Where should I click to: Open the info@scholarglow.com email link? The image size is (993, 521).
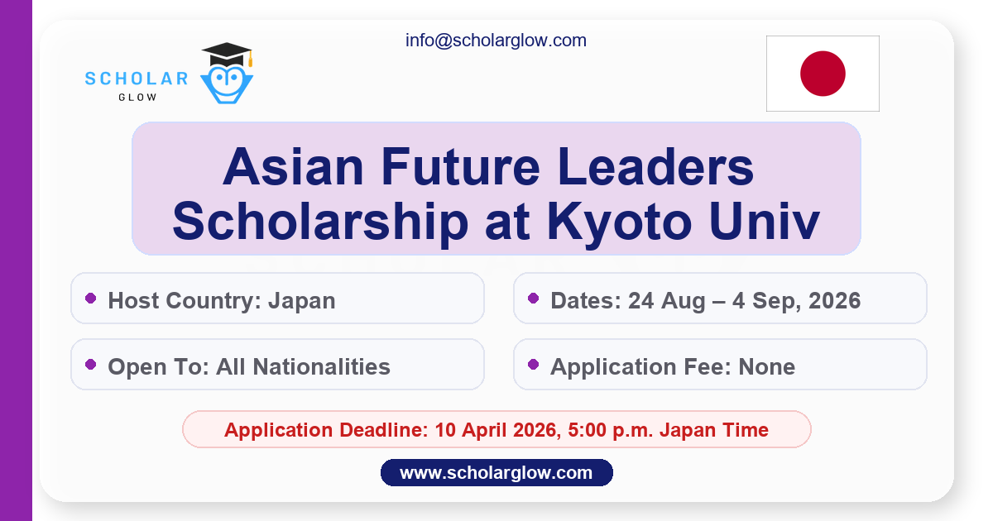coord(496,40)
